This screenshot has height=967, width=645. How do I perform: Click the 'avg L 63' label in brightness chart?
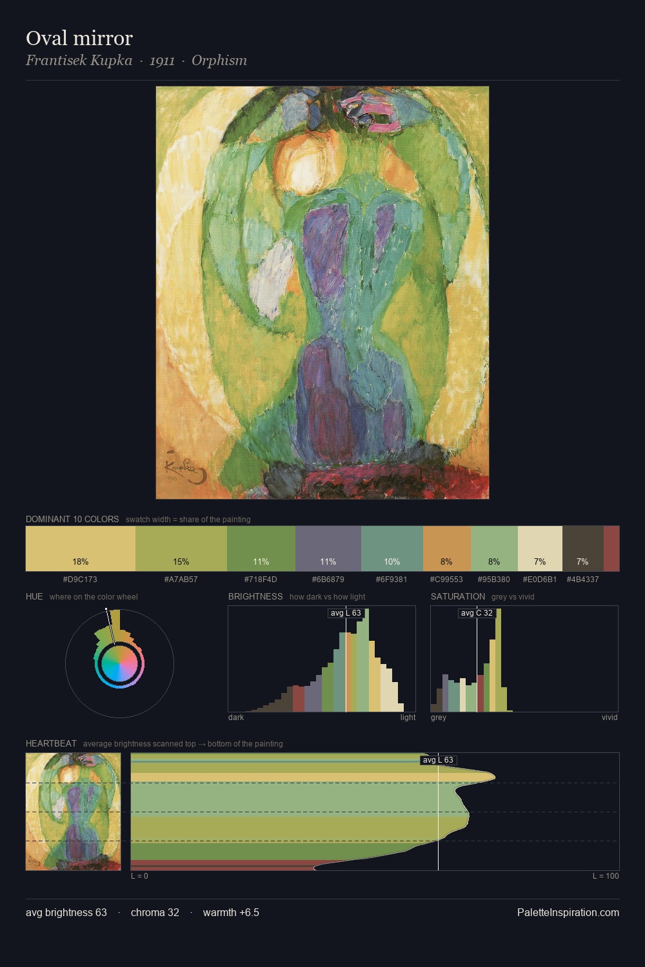pos(346,613)
